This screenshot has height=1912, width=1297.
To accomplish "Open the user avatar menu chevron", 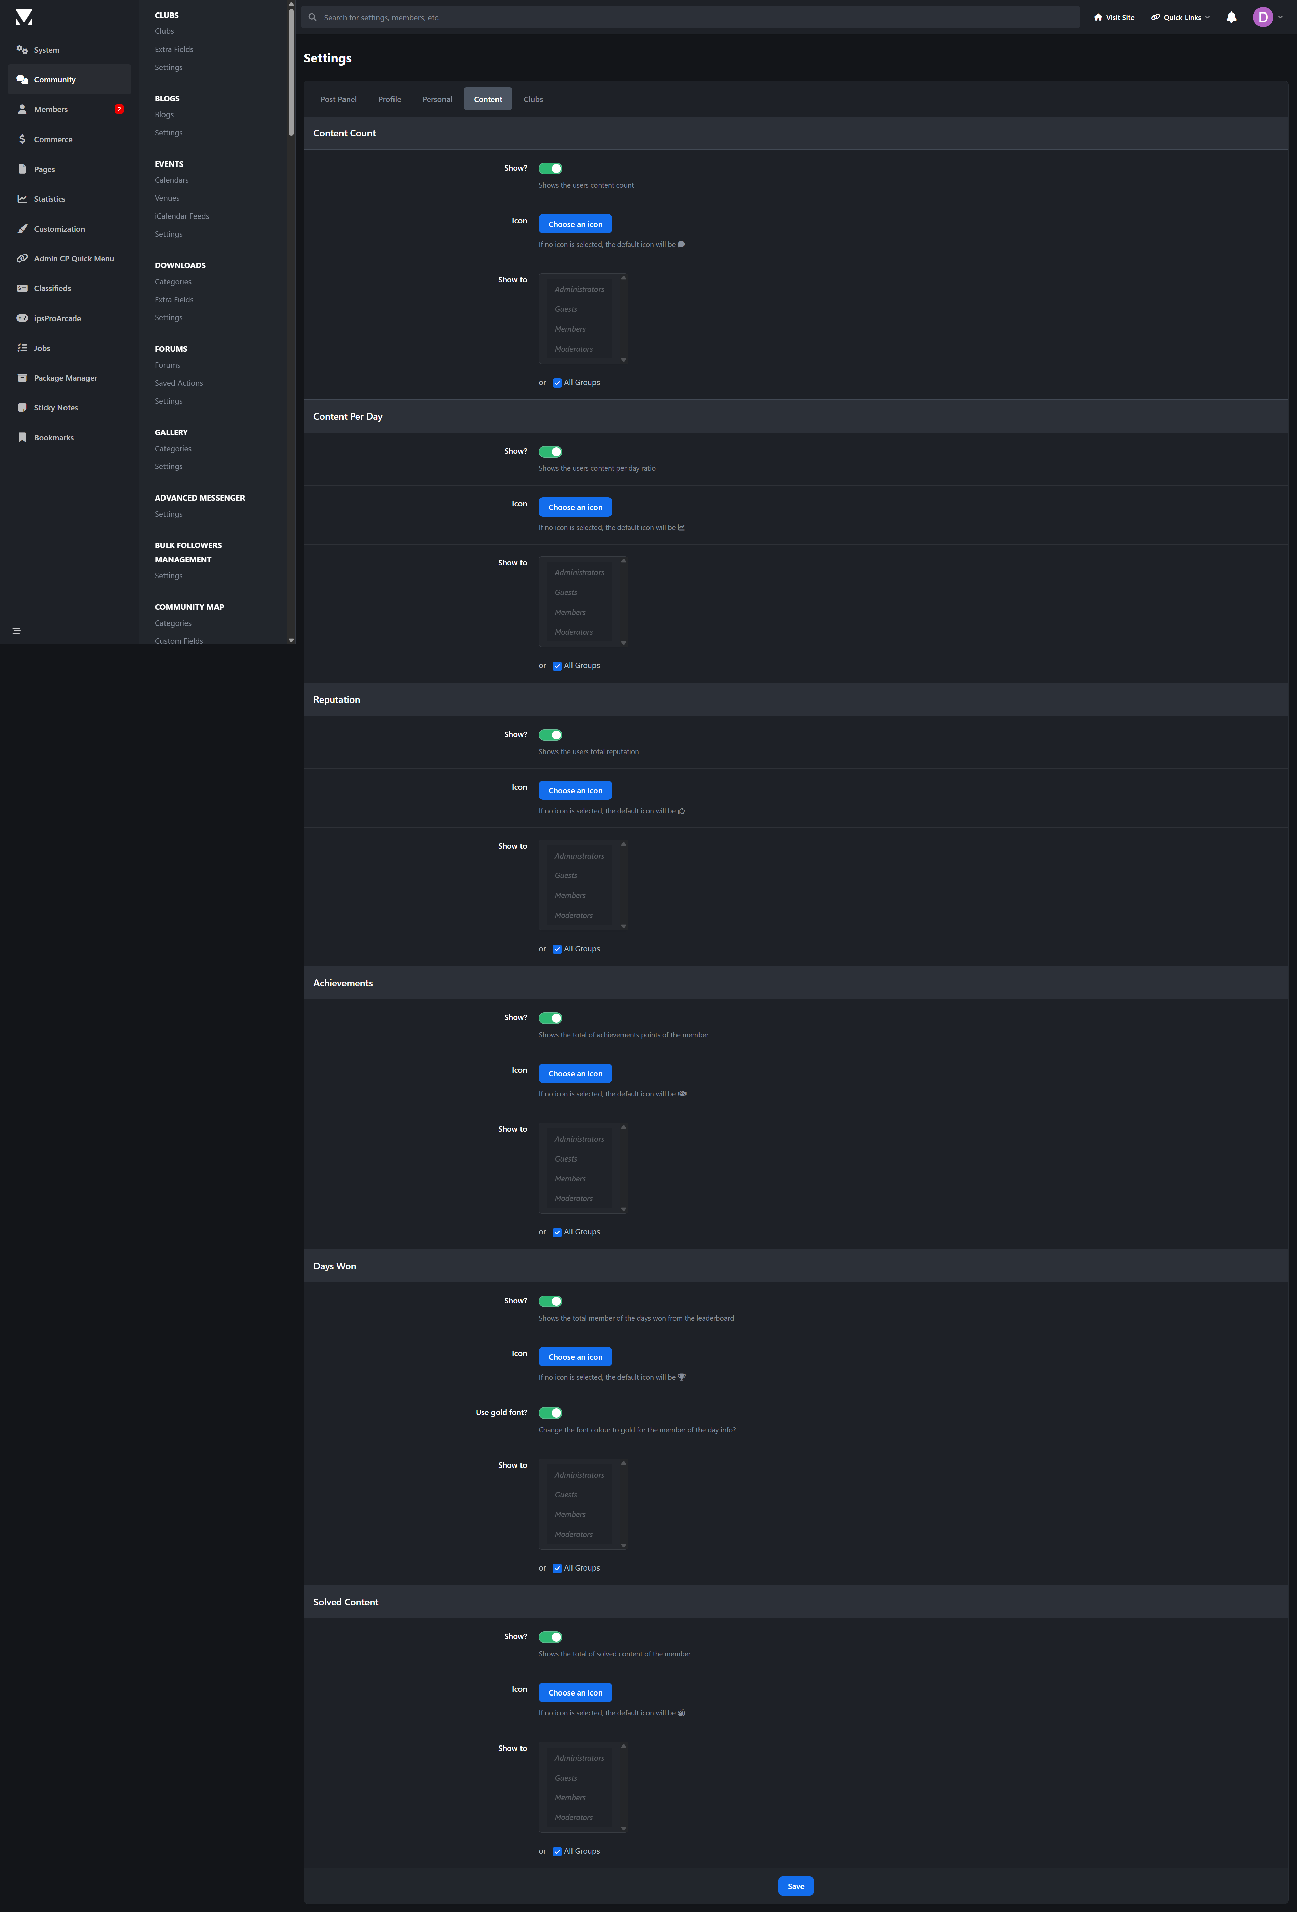I will click(x=1280, y=17).
